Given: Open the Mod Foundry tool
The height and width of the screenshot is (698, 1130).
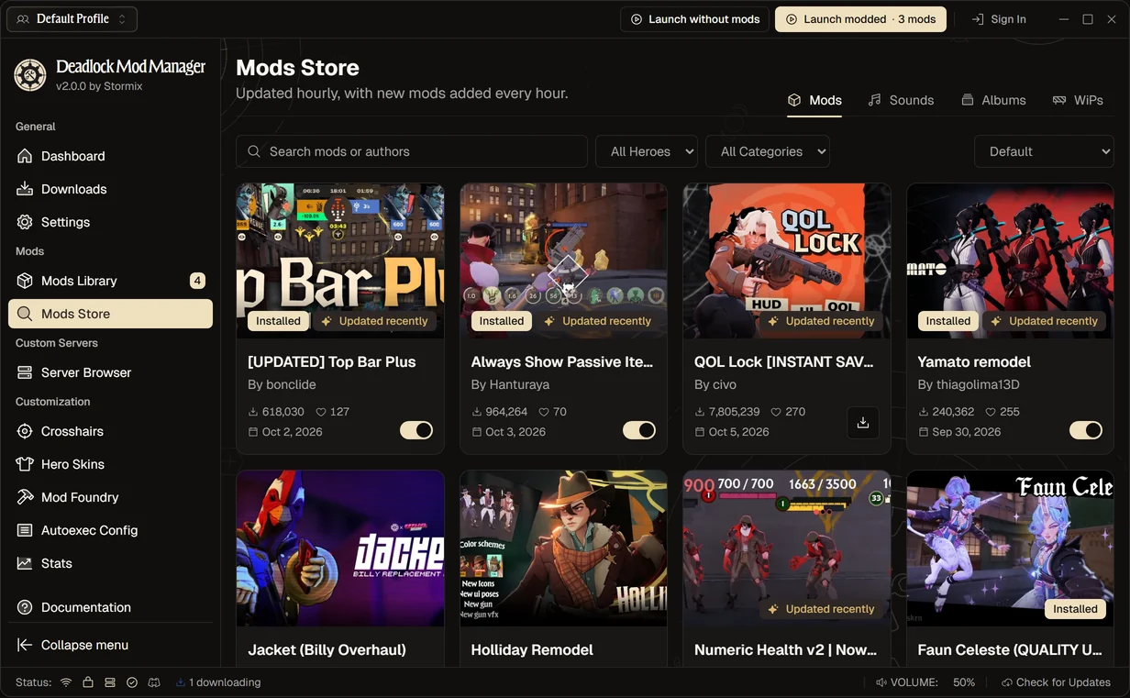Looking at the screenshot, I should pyautogui.click(x=110, y=497).
